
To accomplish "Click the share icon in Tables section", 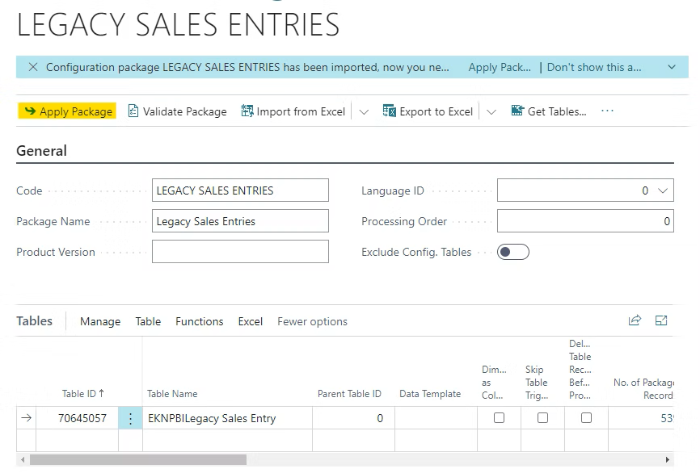I will pyautogui.click(x=635, y=320).
